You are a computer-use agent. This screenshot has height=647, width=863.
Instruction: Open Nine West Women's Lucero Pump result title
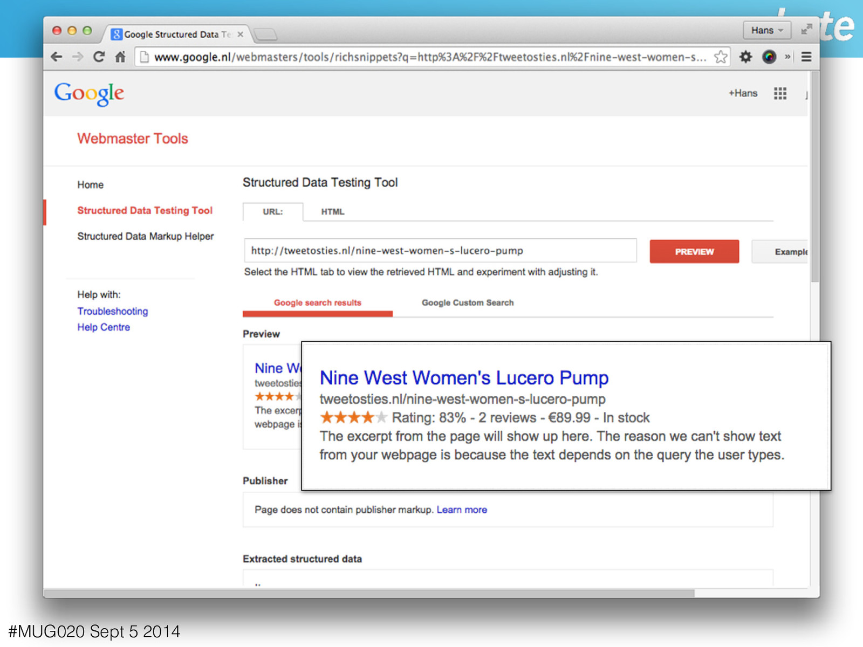pos(464,378)
